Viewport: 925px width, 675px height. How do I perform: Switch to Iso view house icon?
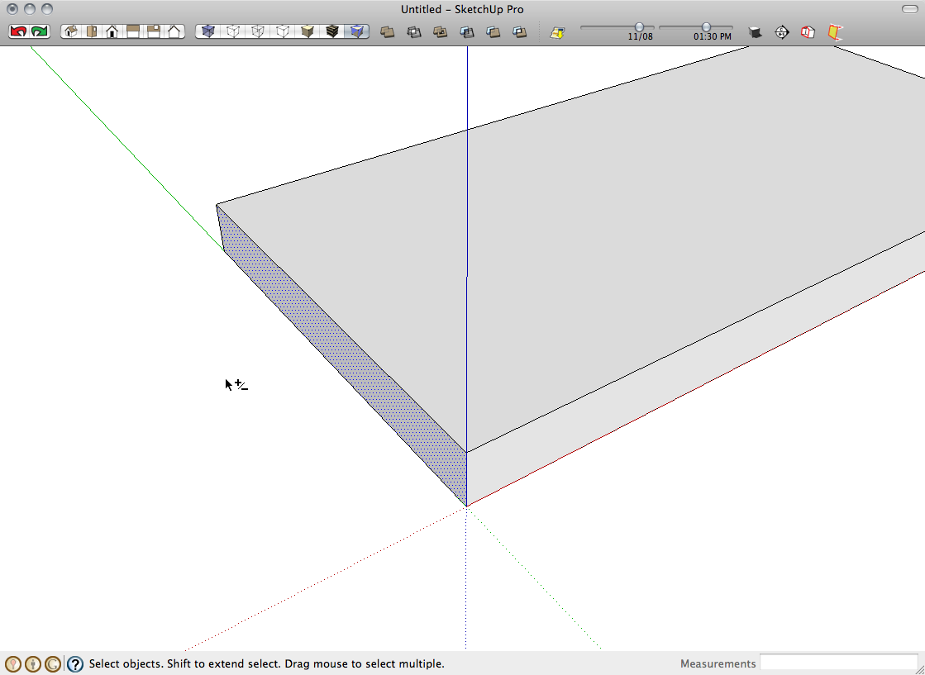pos(71,31)
